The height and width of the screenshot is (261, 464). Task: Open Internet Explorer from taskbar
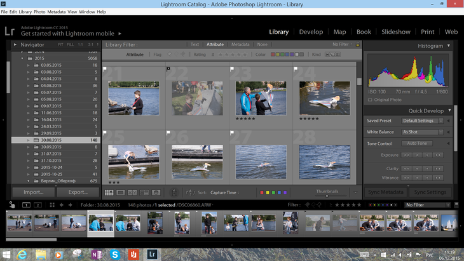[x=22, y=255]
